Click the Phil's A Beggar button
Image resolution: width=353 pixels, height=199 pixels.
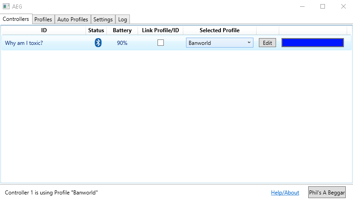327,192
